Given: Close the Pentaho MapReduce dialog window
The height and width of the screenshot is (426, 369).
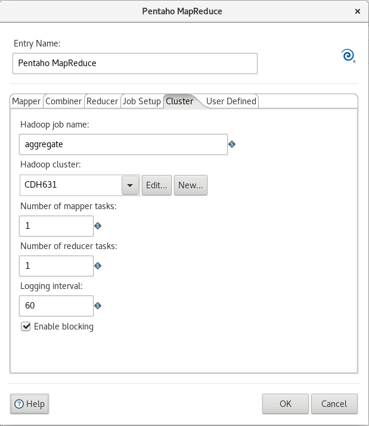Looking at the screenshot, I should [x=358, y=11].
